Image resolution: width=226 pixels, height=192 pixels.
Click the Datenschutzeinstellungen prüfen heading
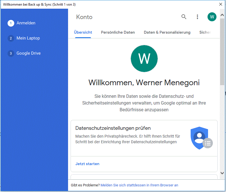[x=113, y=128]
